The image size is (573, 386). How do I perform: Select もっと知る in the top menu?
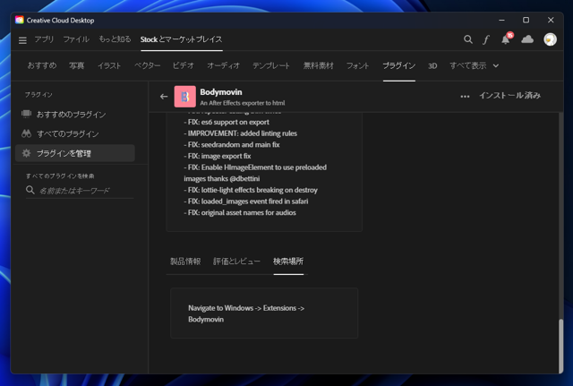point(115,39)
